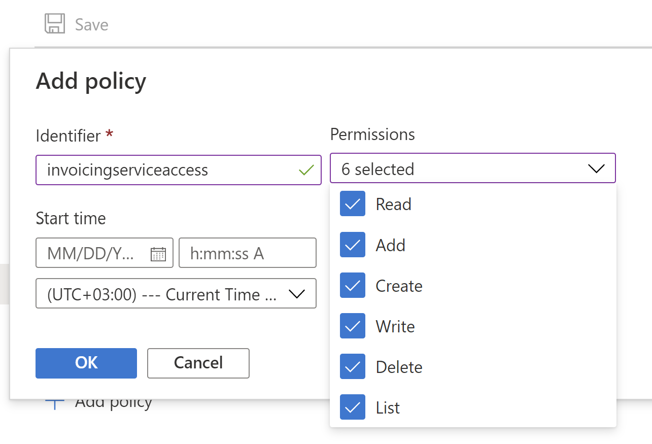Click the Start time label
Image resolution: width=652 pixels, height=444 pixels.
[x=71, y=219]
